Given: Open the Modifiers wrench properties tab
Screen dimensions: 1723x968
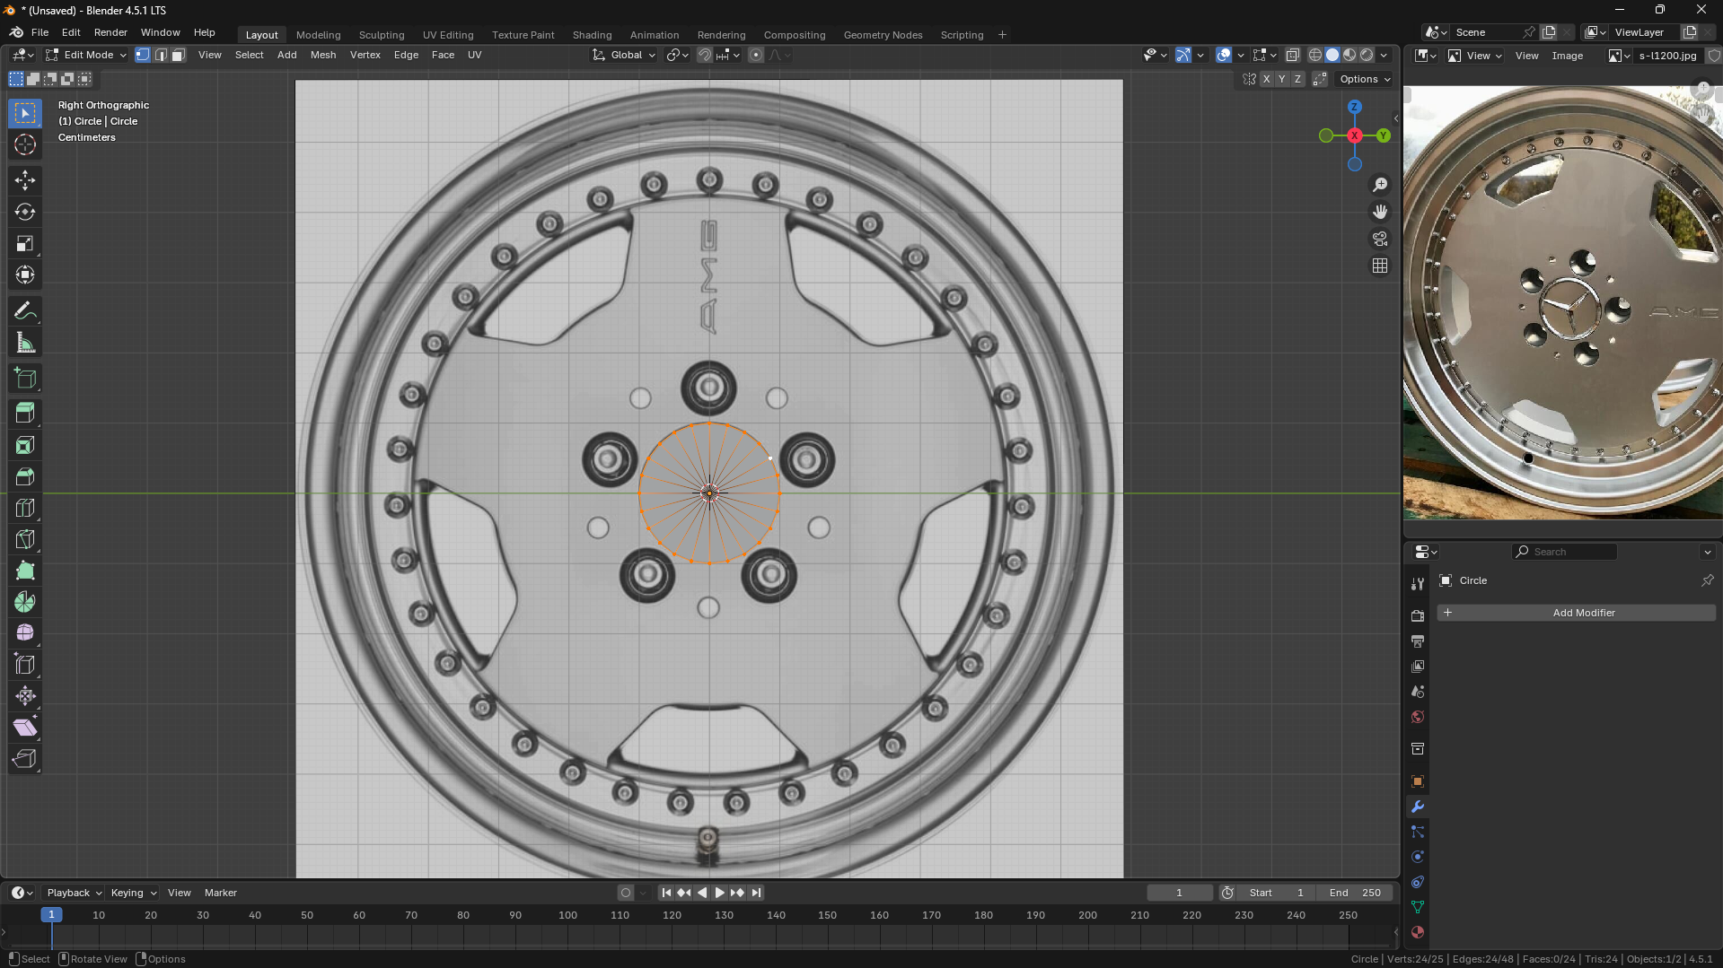Looking at the screenshot, I should (x=1418, y=807).
